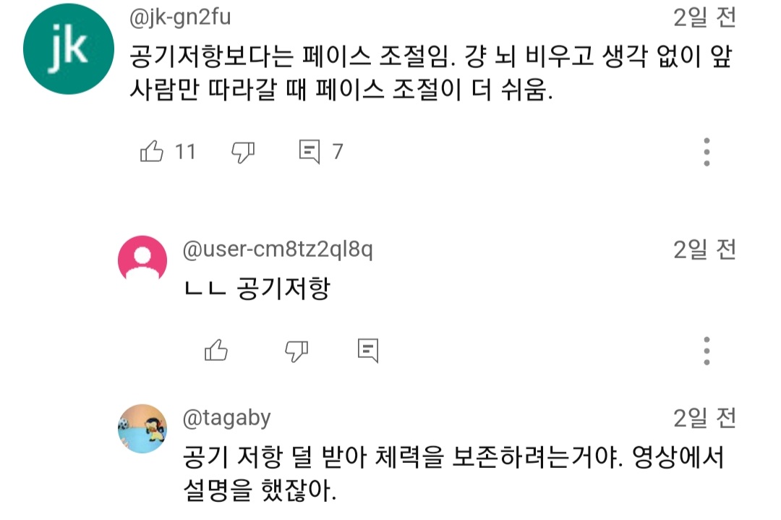Dislike the reply by @user-cm8tz2ql8q
Viewport: 781px width, 520px height.
pyautogui.click(x=296, y=351)
